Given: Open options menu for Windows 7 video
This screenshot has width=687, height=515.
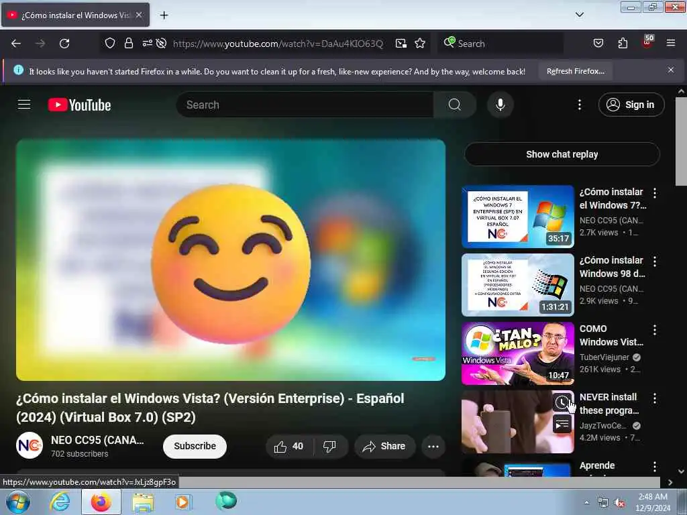Looking at the screenshot, I should tap(655, 192).
